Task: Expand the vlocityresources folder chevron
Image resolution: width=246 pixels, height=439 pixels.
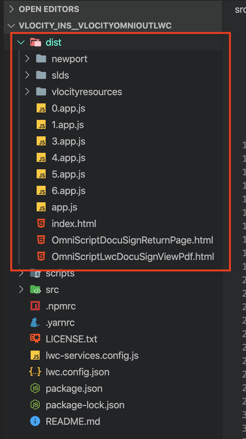Action: tap(27, 92)
